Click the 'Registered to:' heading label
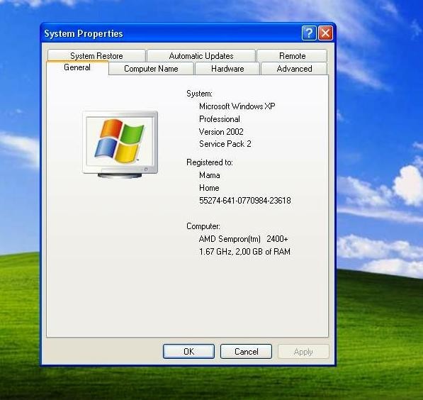Image resolution: width=423 pixels, height=400 pixels. [x=210, y=162]
